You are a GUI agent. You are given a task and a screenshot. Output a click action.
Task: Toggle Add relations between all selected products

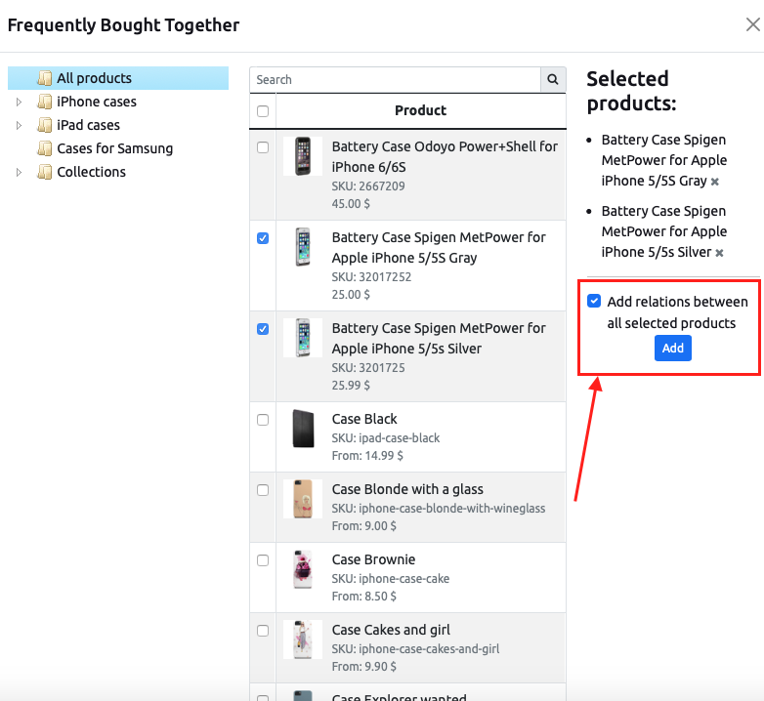click(x=594, y=301)
